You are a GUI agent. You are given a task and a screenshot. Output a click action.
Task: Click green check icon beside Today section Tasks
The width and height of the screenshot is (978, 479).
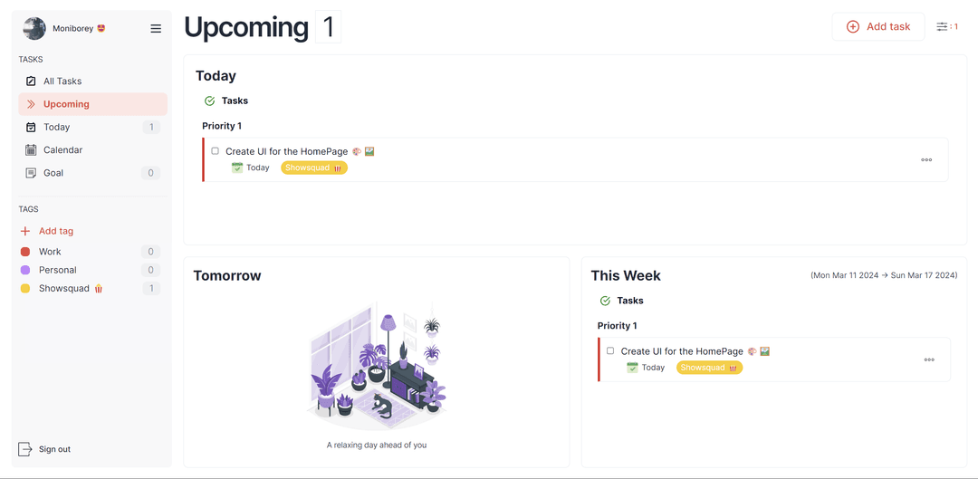209,101
